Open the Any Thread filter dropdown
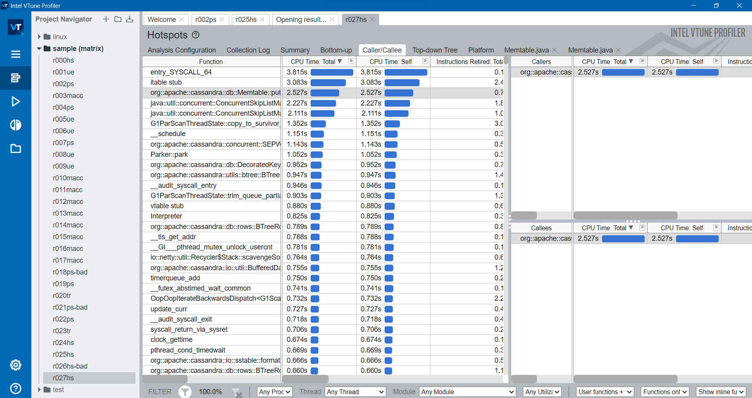The height and width of the screenshot is (398, 752). tap(356, 392)
